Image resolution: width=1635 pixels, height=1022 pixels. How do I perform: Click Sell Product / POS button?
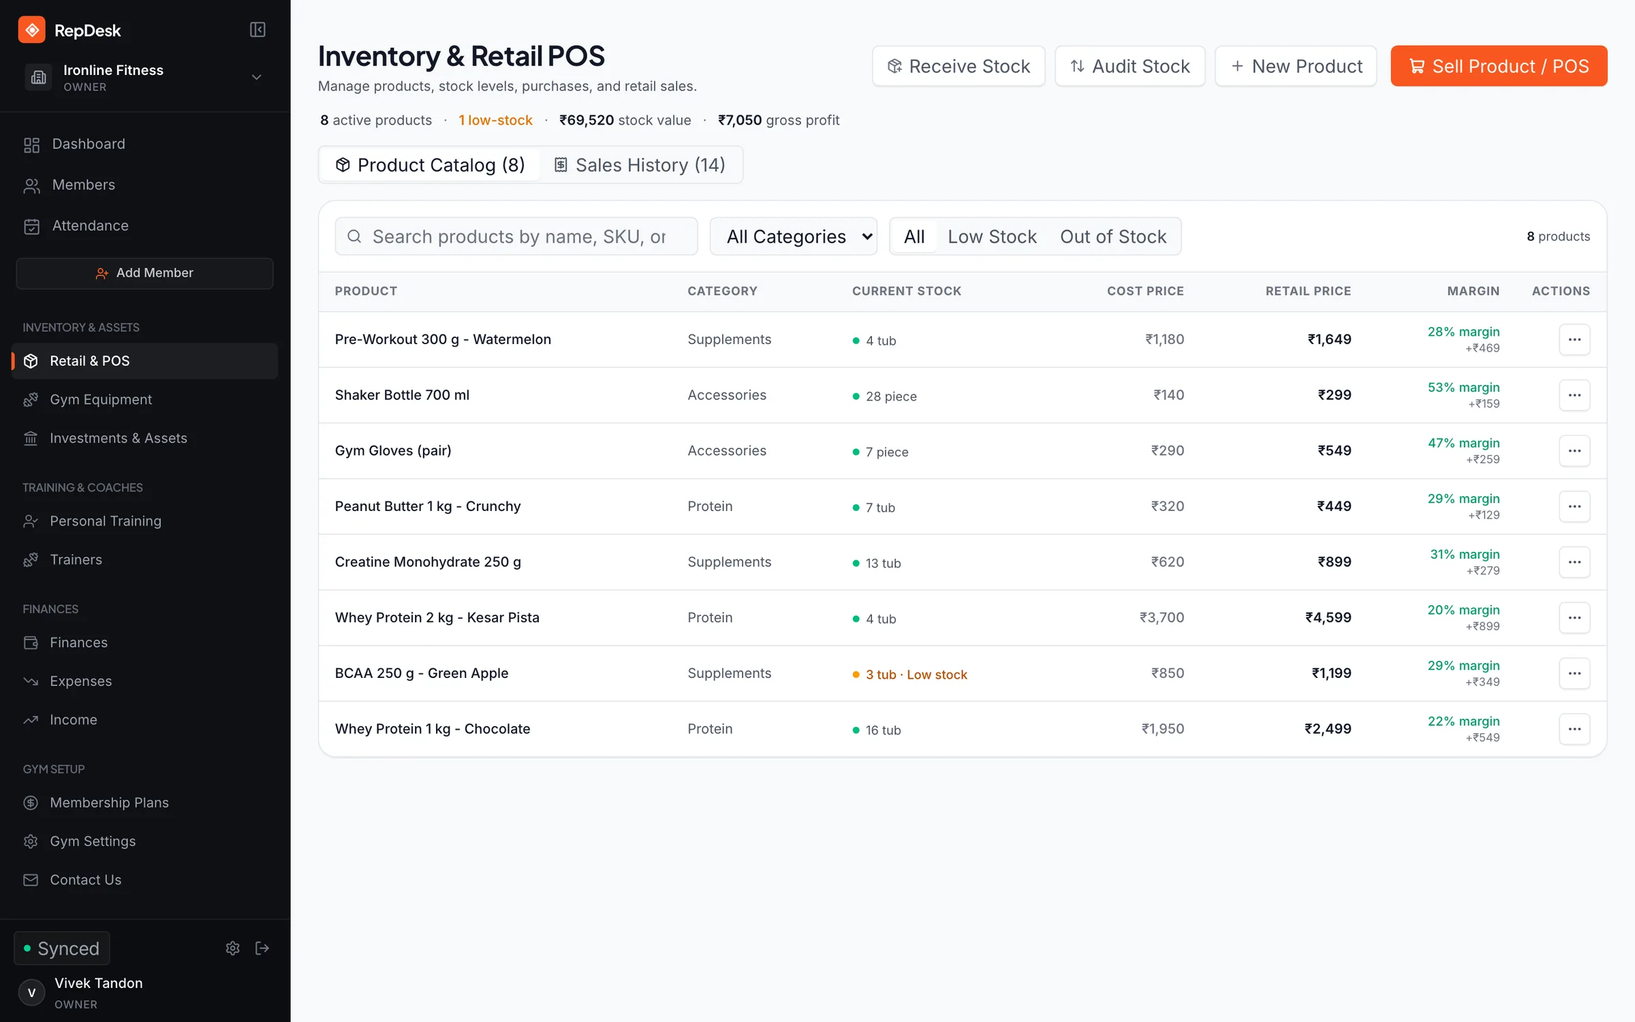pyautogui.click(x=1499, y=66)
